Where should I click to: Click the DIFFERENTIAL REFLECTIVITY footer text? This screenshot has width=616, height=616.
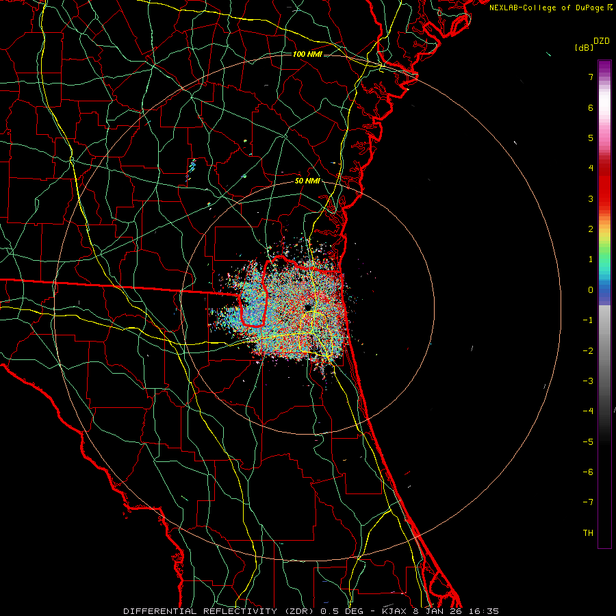(201, 611)
